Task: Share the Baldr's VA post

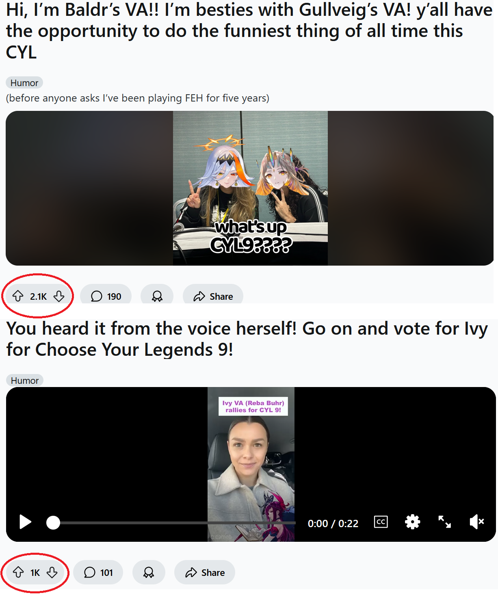Action: click(213, 296)
